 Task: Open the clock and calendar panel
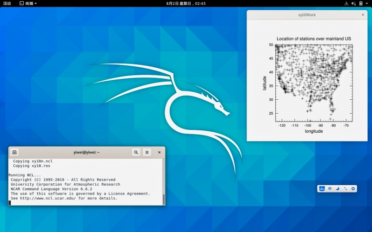(186, 3)
